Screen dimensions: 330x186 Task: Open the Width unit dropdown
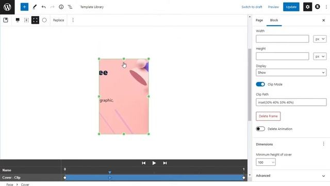pos(320,39)
